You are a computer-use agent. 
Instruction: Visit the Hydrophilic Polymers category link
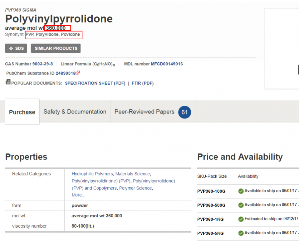tap(93, 174)
